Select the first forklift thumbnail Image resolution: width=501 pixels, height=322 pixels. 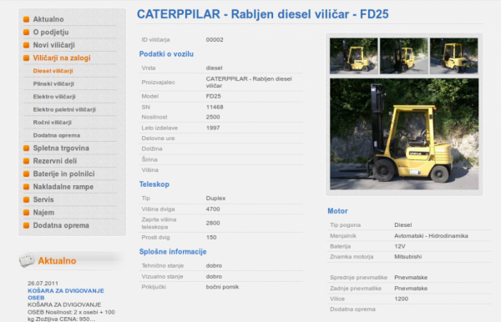pyautogui.click(x=354, y=56)
